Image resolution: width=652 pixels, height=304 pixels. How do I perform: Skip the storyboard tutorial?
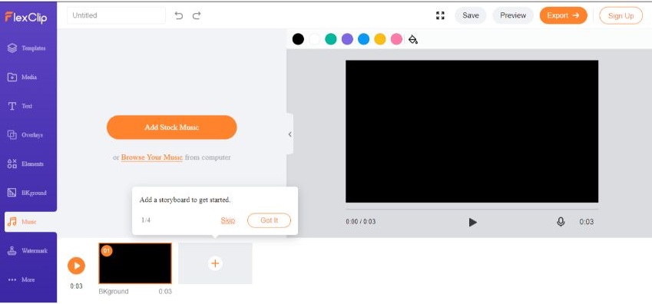[x=228, y=220]
